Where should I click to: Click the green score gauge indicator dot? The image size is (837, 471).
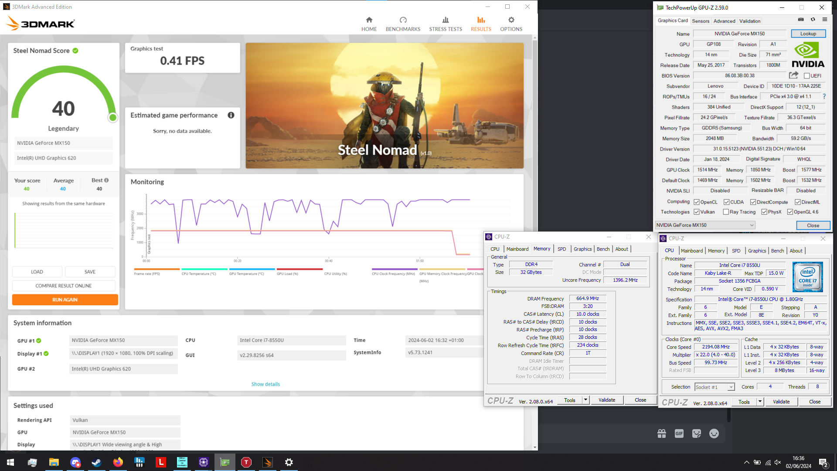[113, 117]
